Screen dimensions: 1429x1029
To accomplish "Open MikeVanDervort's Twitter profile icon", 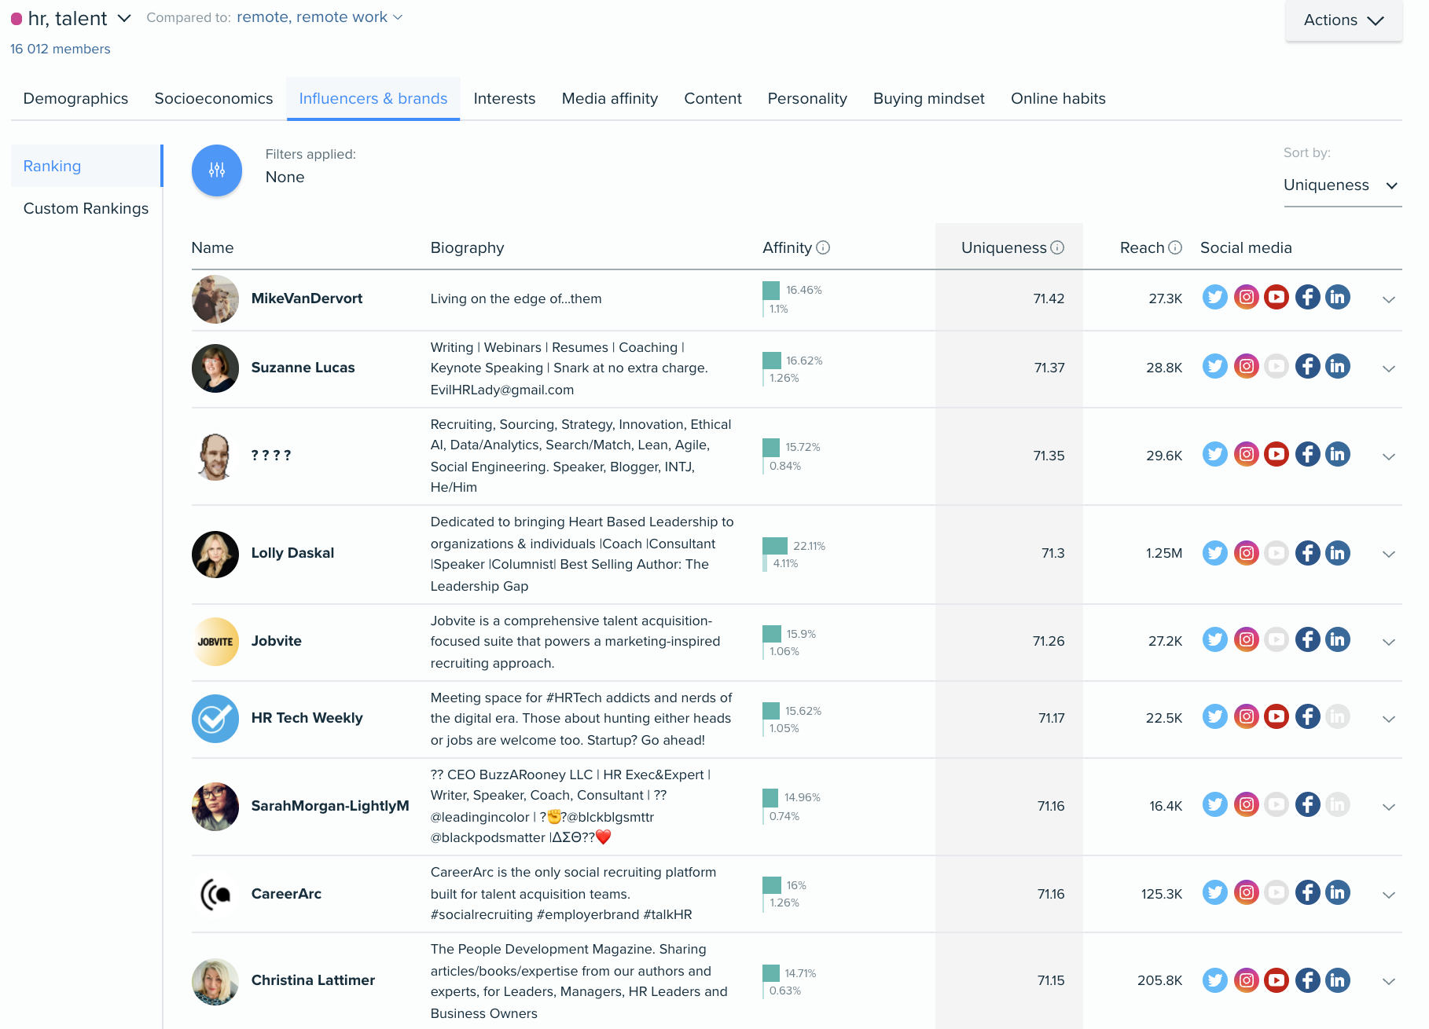I will point(1215,298).
